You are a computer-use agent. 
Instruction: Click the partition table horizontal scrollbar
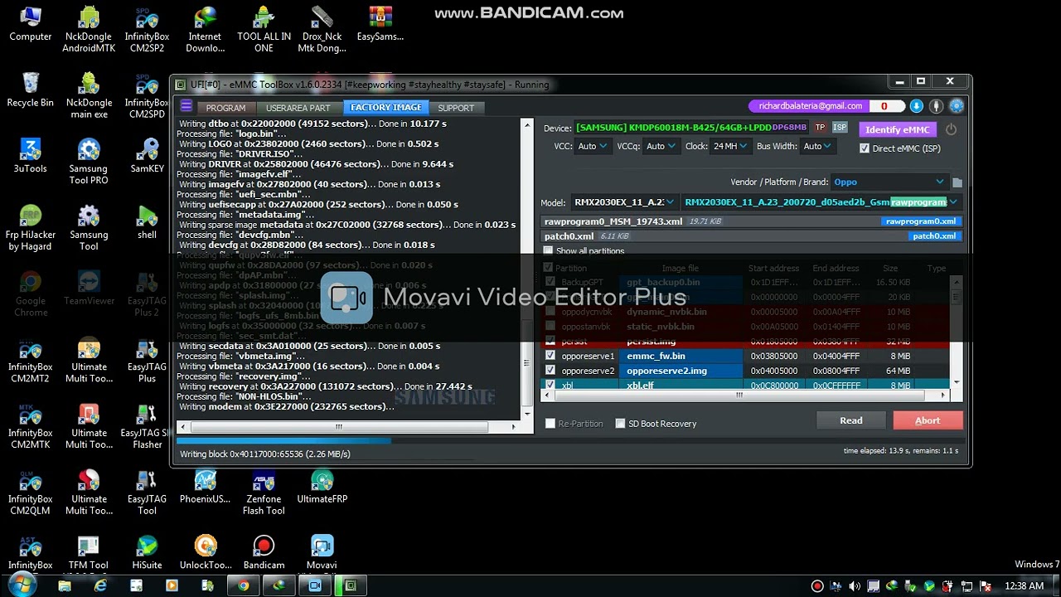click(746, 395)
